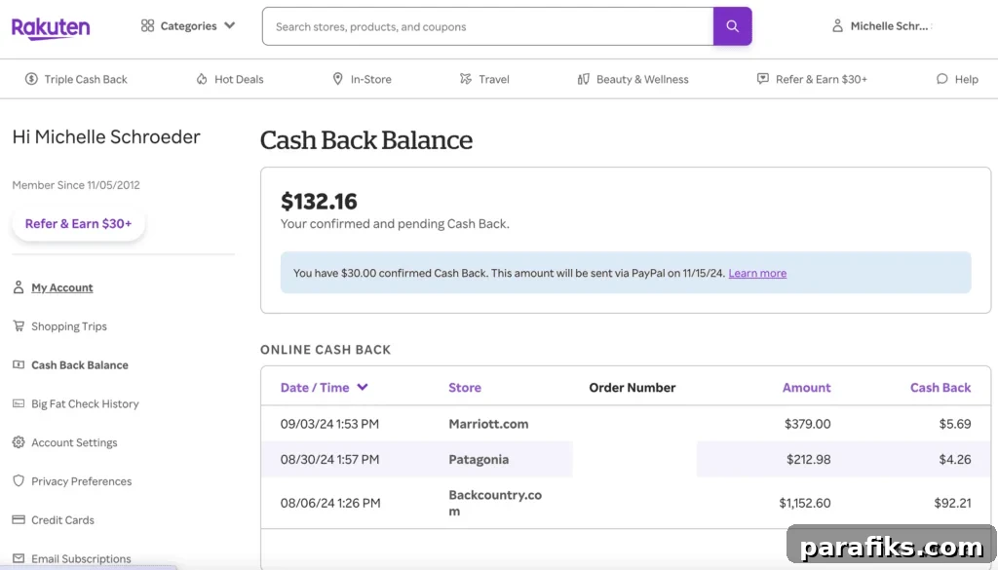
Task: Open the Michelle Schr... account menu
Action: [889, 26]
